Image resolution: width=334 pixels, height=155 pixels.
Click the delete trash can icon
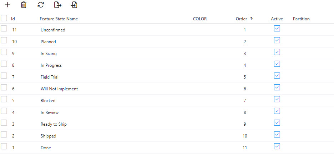24,5
